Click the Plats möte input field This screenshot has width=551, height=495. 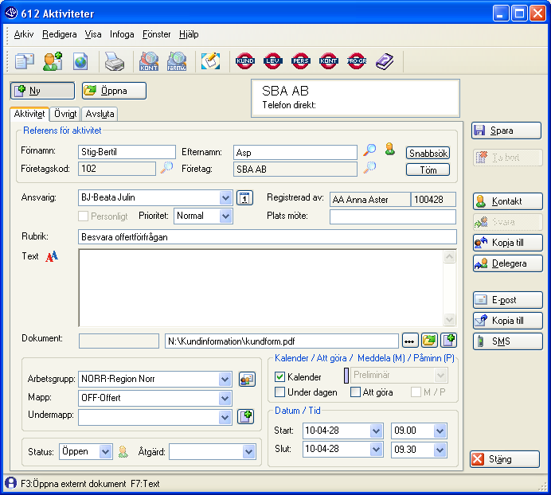click(393, 216)
